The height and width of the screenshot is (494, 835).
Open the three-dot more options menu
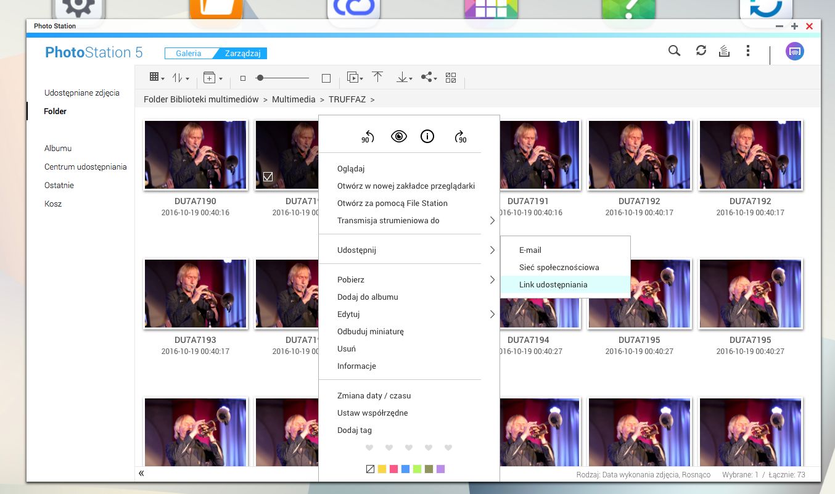click(748, 51)
